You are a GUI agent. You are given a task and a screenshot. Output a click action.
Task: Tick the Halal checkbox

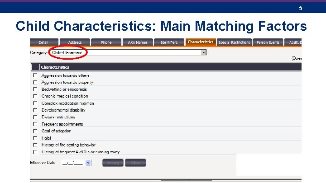(x=35, y=138)
